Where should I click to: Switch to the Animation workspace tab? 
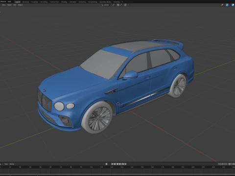73,2
